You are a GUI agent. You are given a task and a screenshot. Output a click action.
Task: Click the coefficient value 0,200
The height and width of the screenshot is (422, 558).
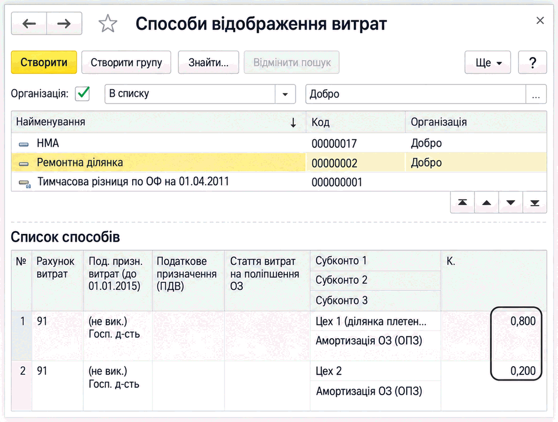[523, 371]
